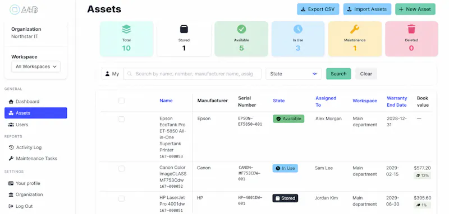
Task: Click assignee Jordan Kim
Action: 326,198
